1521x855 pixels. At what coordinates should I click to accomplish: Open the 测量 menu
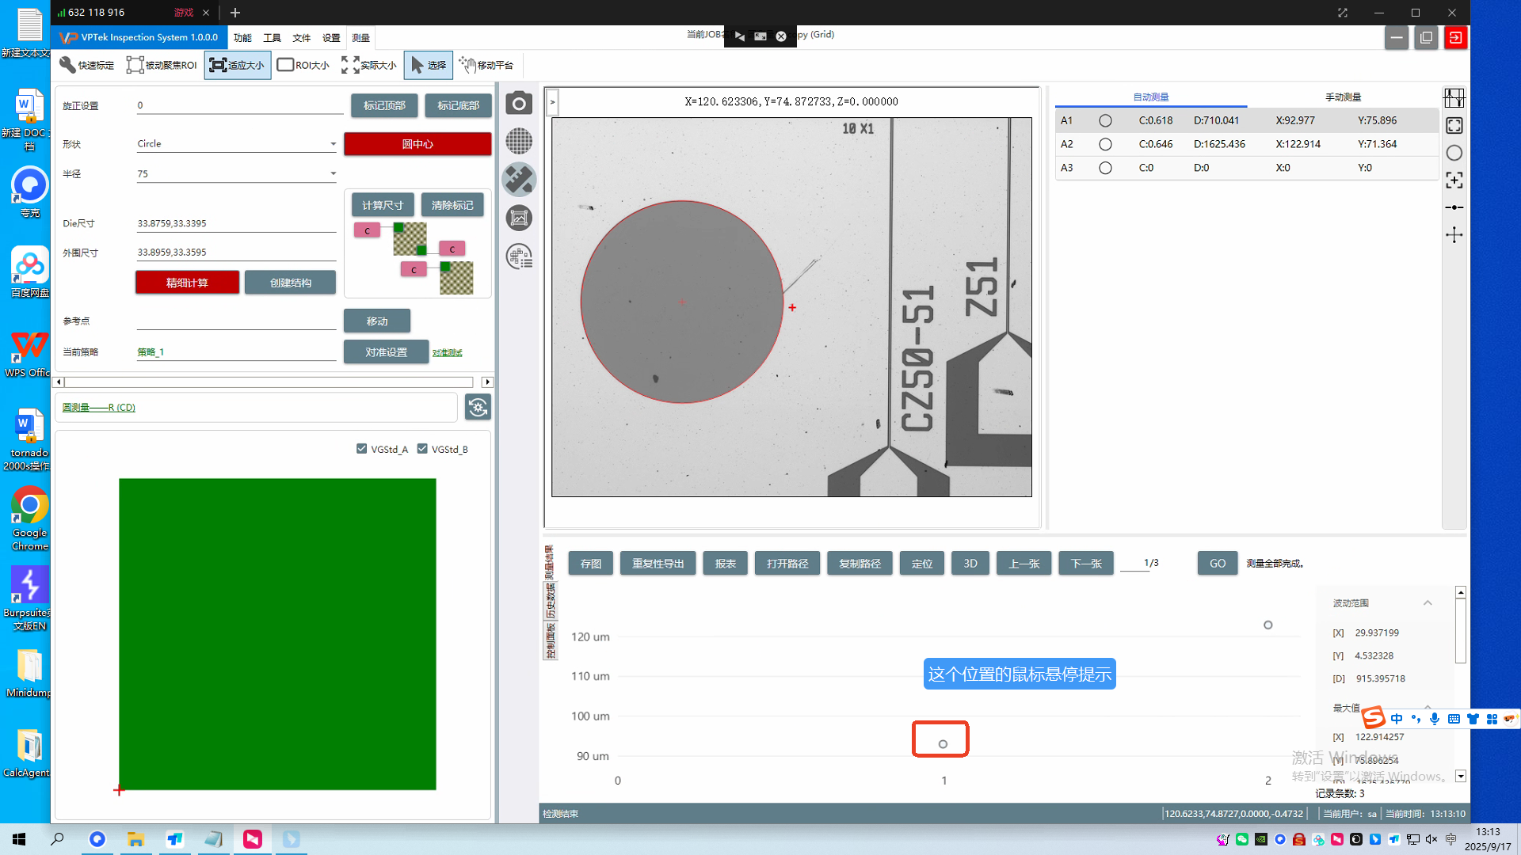point(360,38)
